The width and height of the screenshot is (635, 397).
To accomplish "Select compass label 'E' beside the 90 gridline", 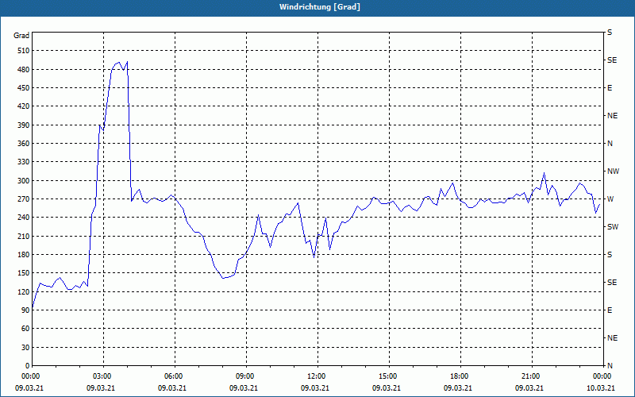I will point(610,310).
